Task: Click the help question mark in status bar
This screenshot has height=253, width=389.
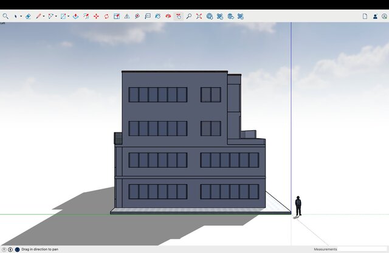Action: pos(4,249)
